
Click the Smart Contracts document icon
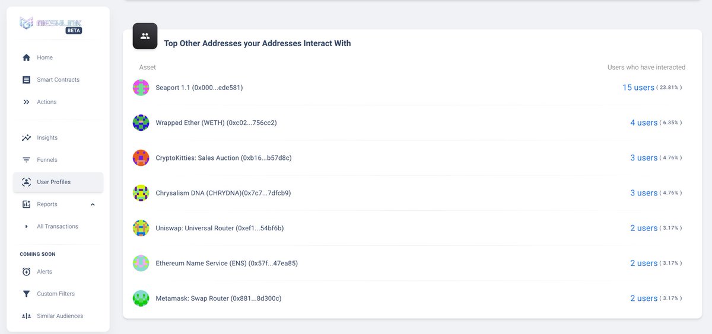(26, 80)
